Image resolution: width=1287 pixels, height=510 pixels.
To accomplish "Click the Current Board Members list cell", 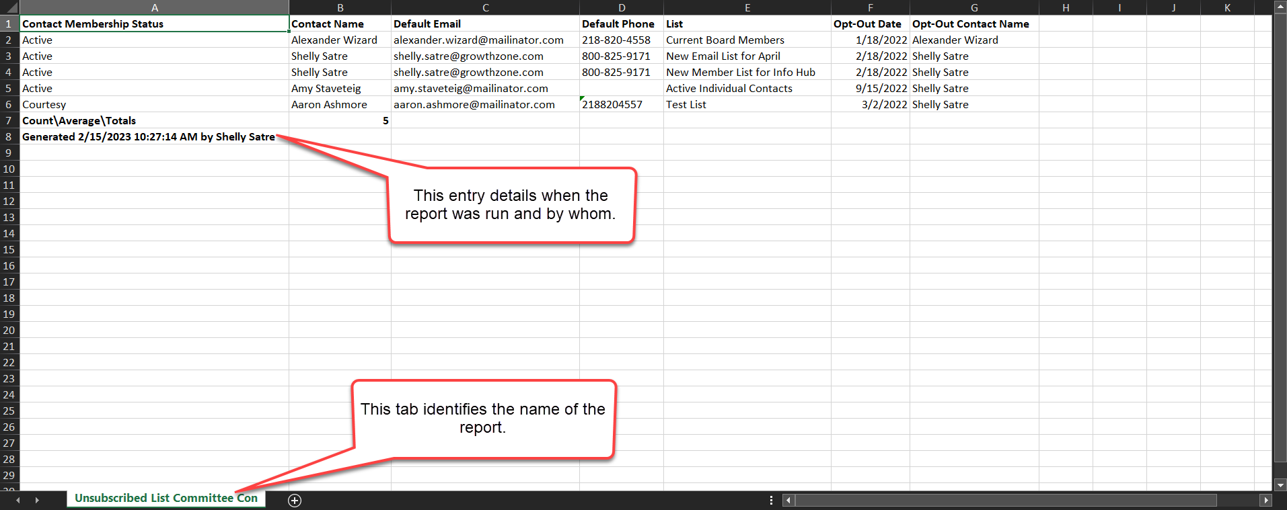I will pos(746,40).
